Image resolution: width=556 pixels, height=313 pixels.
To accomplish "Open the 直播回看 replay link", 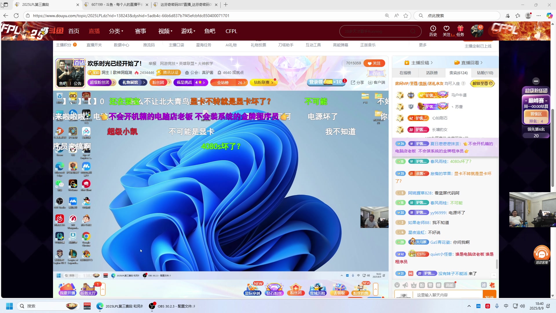I will 468,63.
